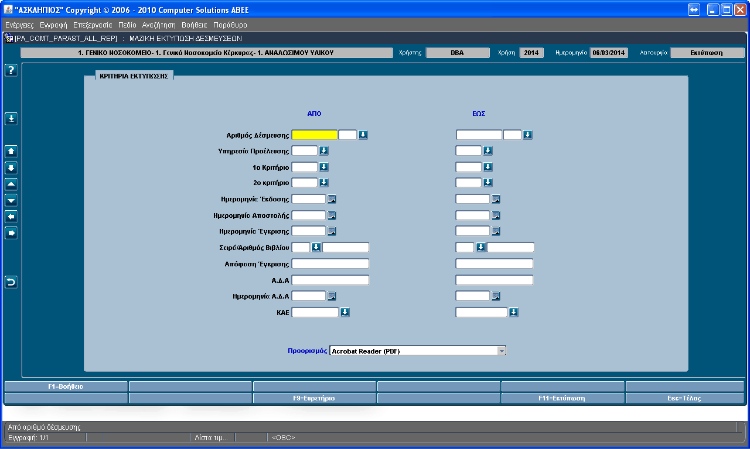Open value list for Αριθμός Δέσμευσης ΑΠΟ
750x449 pixels.
point(363,135)
